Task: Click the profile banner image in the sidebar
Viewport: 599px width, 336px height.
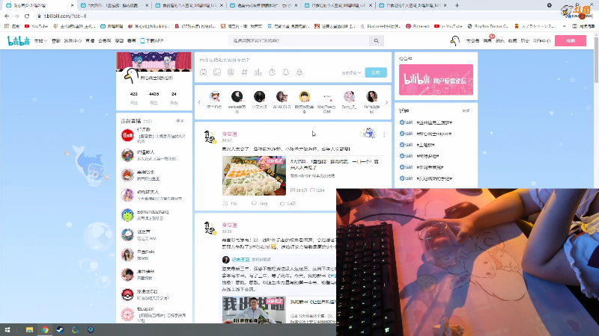Action: point(154,62)
